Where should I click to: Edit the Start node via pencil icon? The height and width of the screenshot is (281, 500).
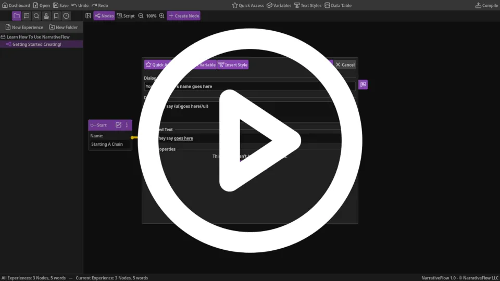coord(118,125)
